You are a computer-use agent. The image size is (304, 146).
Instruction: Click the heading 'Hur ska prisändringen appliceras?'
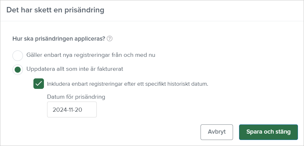pyautogui.click(x=59, y=39)
